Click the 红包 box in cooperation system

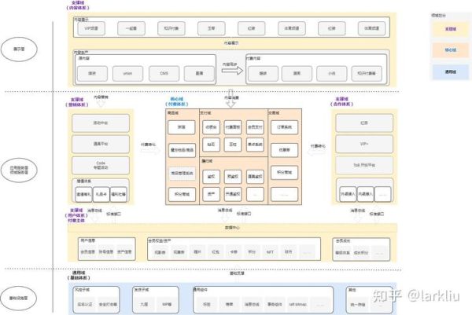pos(361,123)
